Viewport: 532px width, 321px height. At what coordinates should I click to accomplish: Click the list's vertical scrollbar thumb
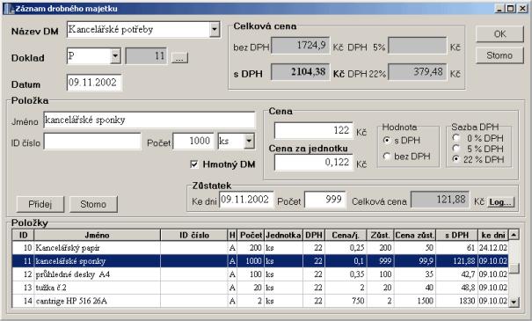click(514, 268)
